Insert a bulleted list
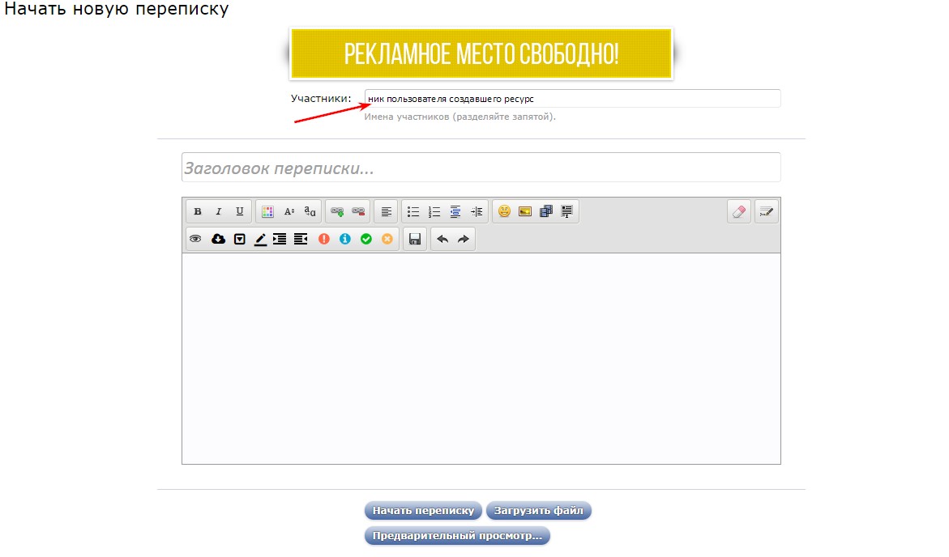The width and height of the screenshot is (949, 557). (413, 212)
